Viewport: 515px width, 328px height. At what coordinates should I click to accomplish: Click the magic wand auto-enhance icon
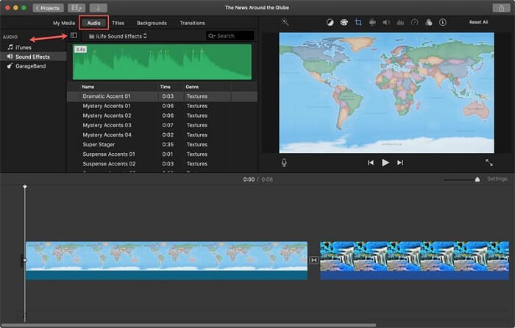coord(285,22)
